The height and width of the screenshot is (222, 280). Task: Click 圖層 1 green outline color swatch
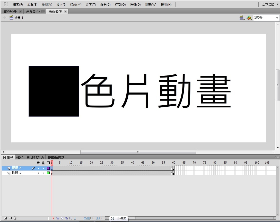48,173
